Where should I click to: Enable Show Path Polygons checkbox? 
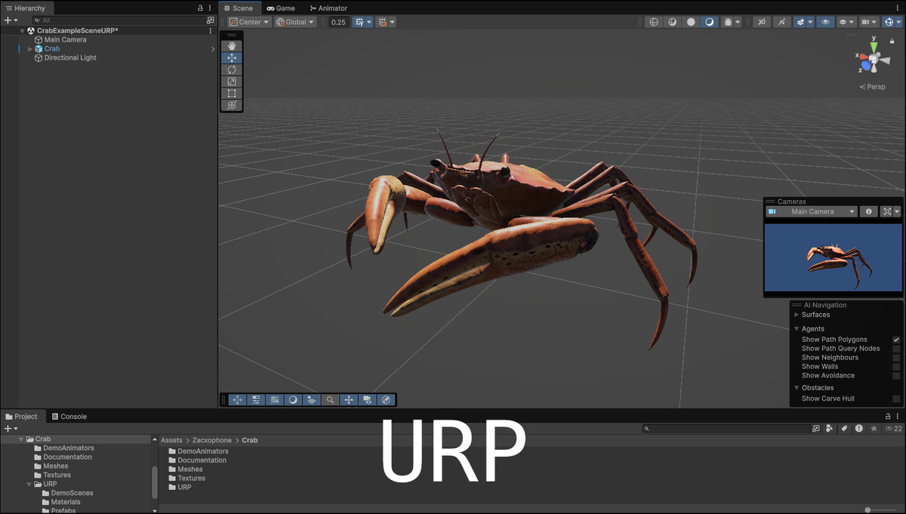[x=896, y=340]
